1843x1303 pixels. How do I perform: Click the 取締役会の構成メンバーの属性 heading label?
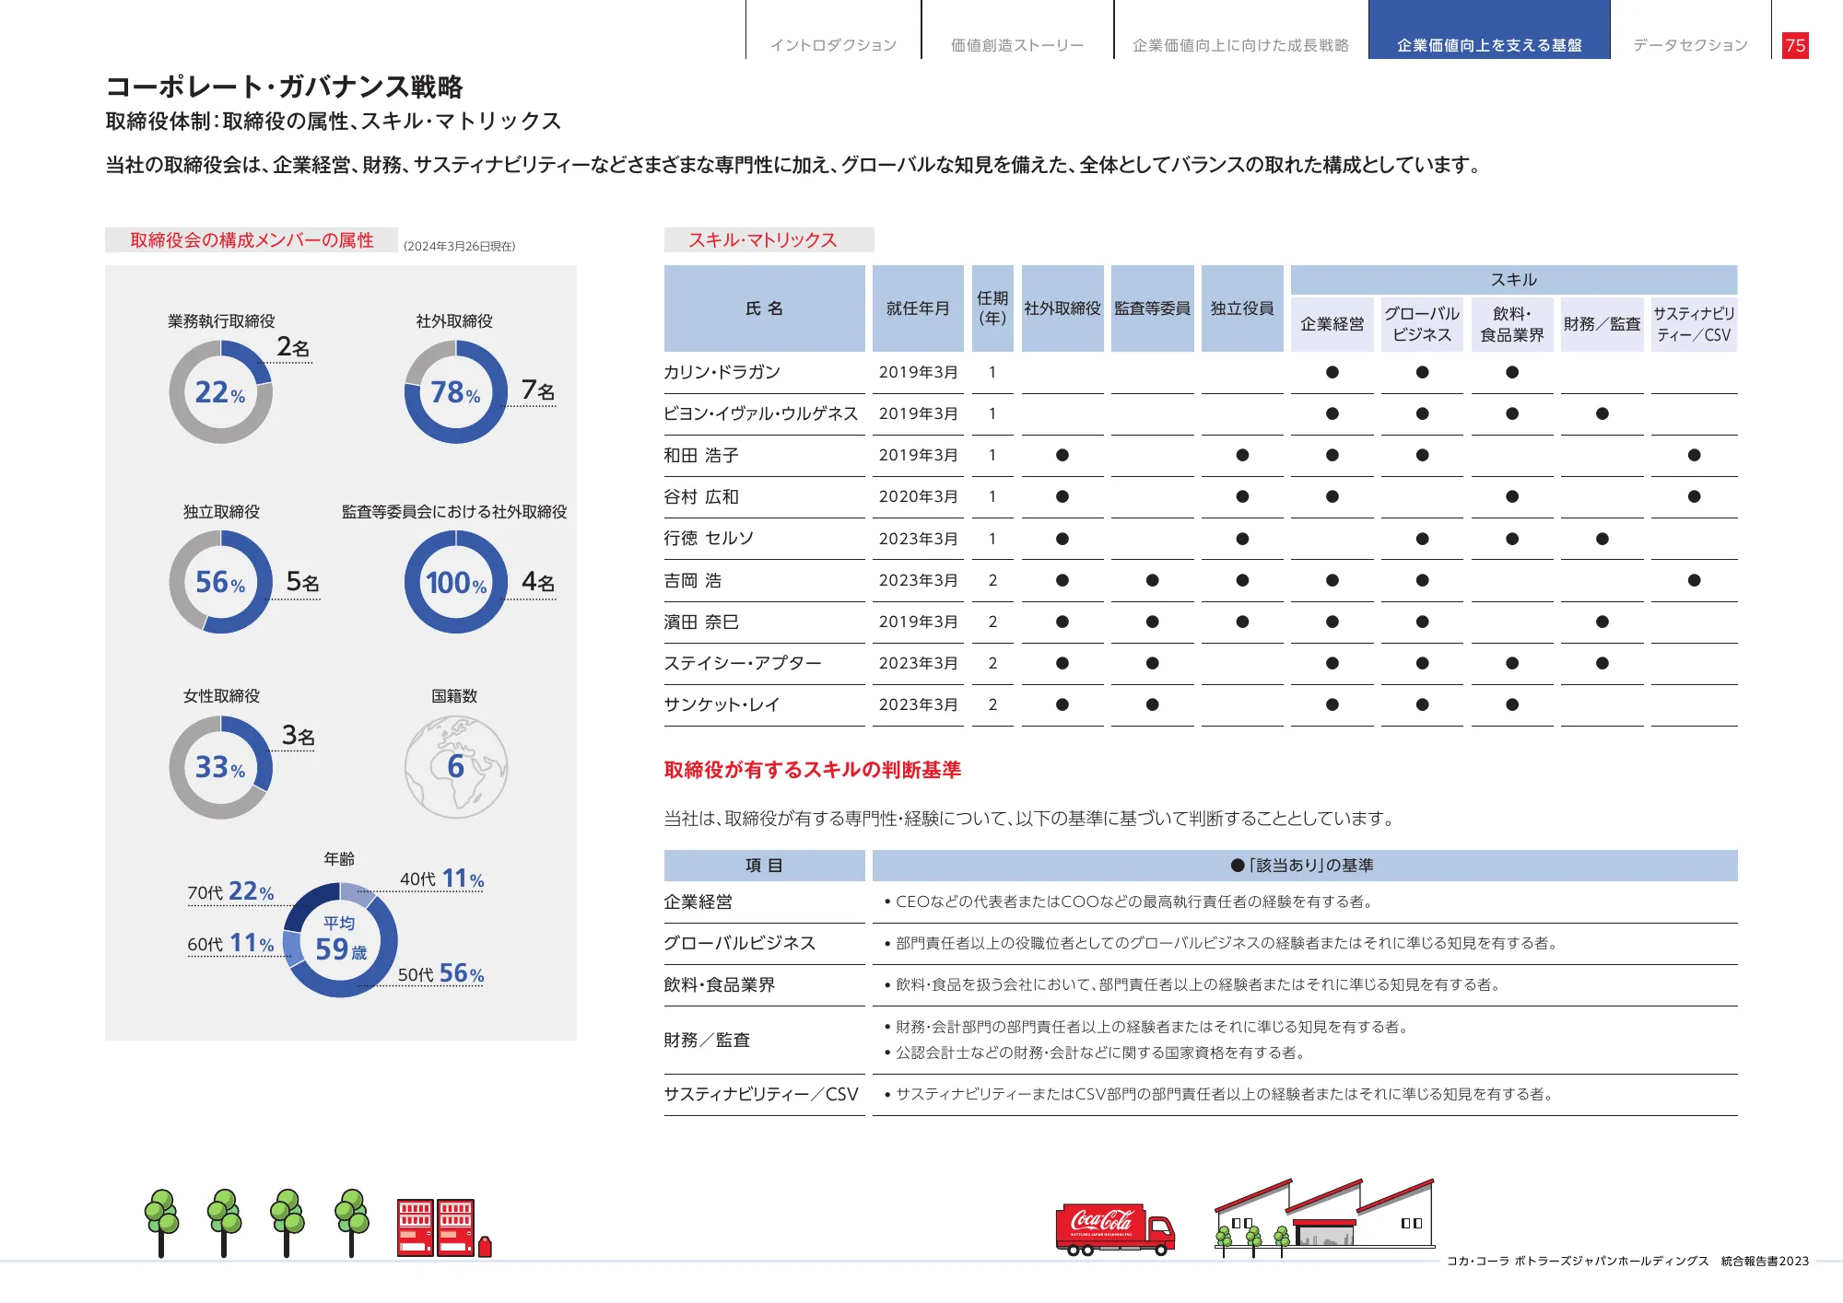pyautogui.click(x=252, y=240)
